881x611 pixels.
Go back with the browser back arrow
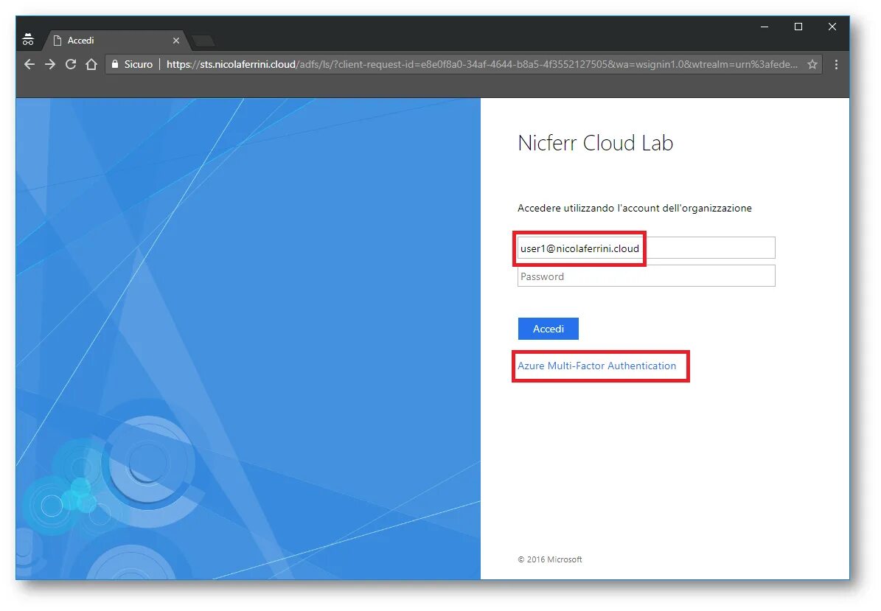tap(29, 65)
